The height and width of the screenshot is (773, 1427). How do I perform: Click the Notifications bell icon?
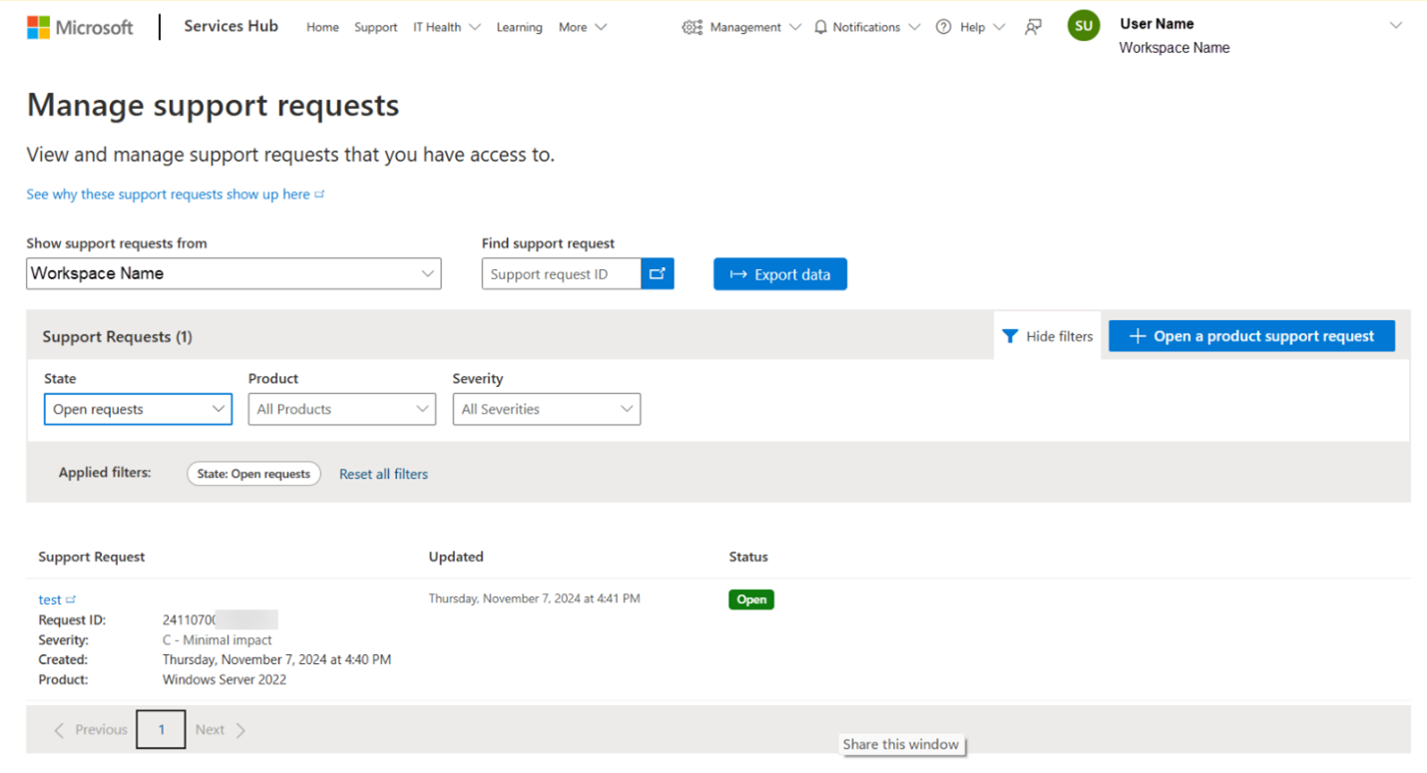tap(820, 27)
